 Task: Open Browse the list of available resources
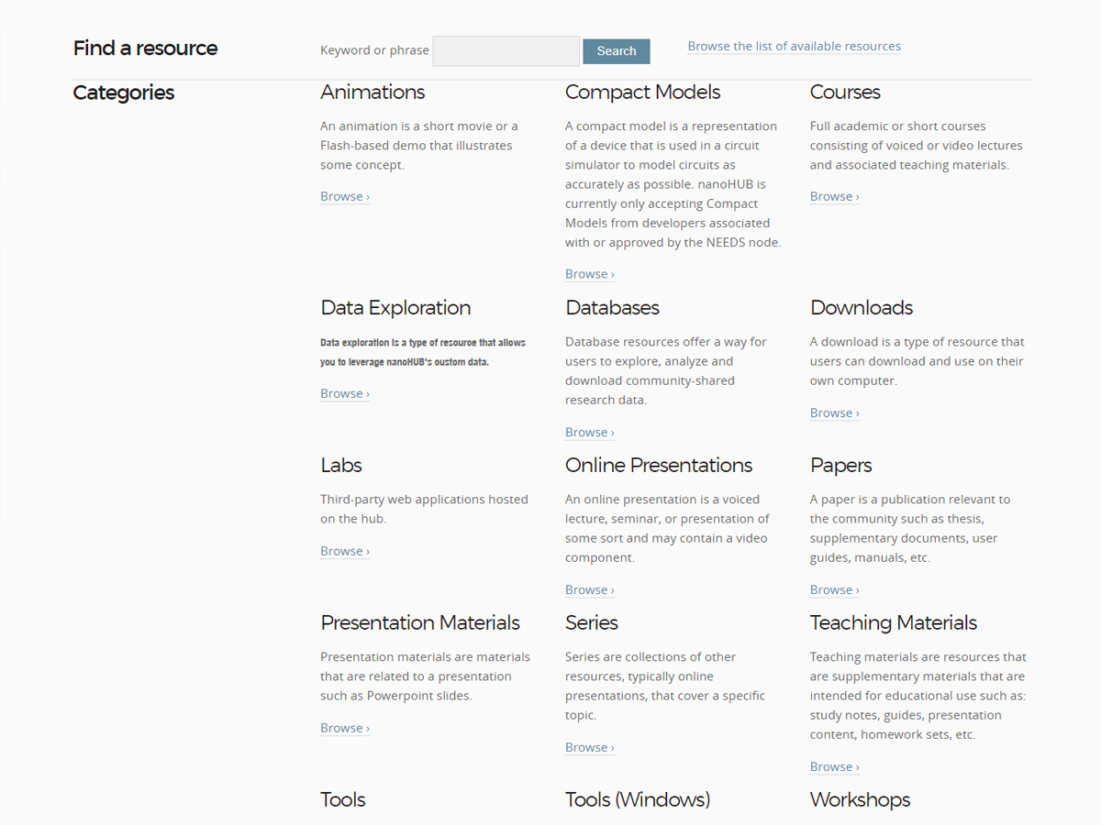[x=794, y=46]
